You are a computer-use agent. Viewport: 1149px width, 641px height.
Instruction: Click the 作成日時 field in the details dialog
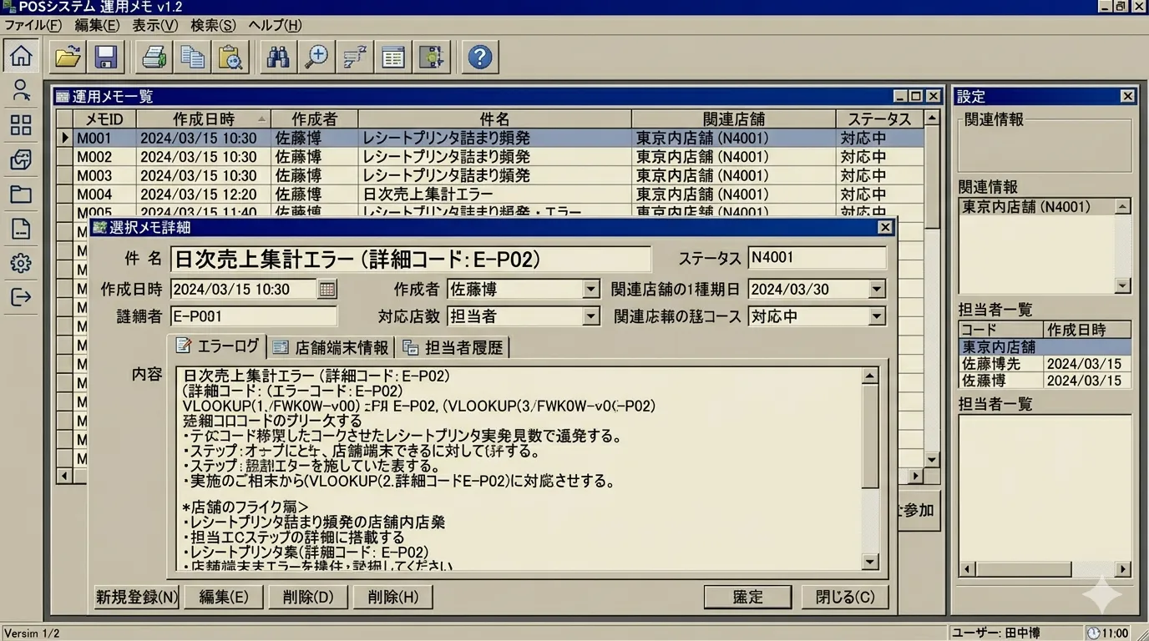tap(244, 290)
